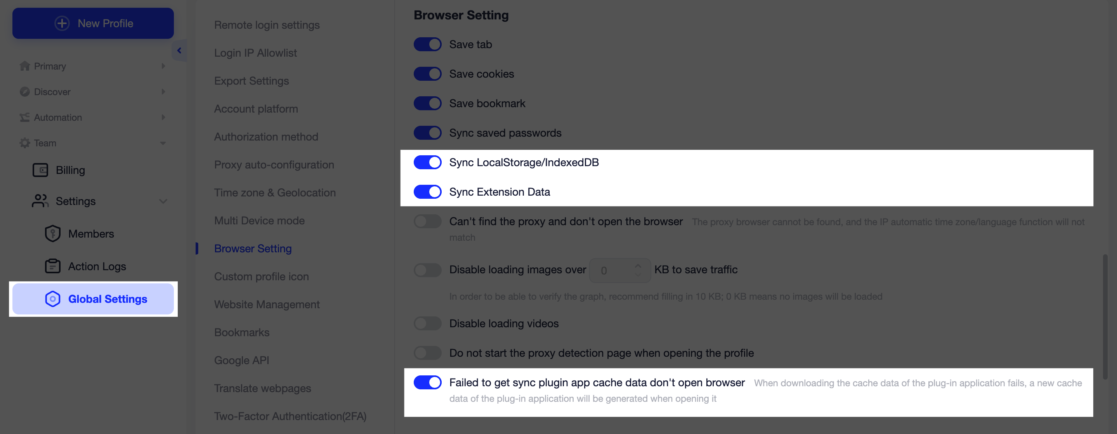Viewport: 1117px width, 434px height.
Task: Open Time zone & Geolocation settings
Action: click(274, 192)
